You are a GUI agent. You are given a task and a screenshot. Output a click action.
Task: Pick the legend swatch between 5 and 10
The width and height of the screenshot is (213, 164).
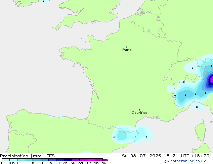click(37, 160)
